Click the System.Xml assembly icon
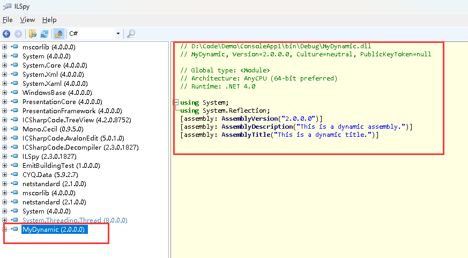468x258 pixels. [14, 74]
